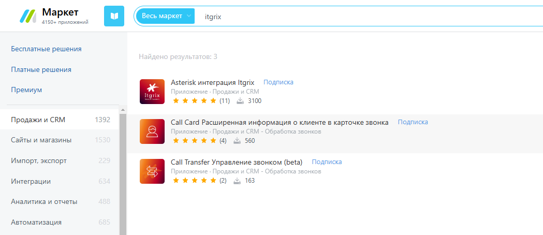The height and width of the screenshot is (235, 543).
Task: Click the star rating with (11) reviews
Action: (x=194, y=101)
